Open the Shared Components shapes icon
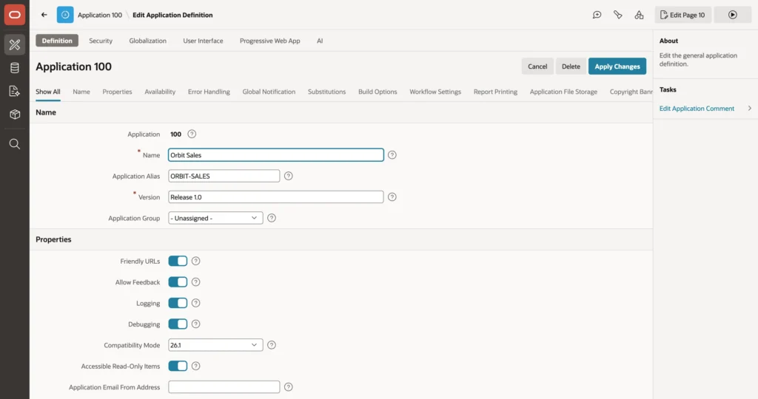 click(x=639, y=15)
